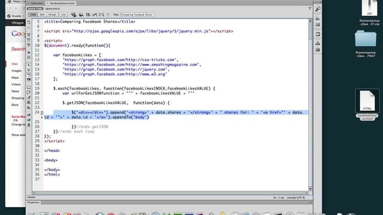
Task: Click Maps in the Google sidebar
Action: pos(15,78)
